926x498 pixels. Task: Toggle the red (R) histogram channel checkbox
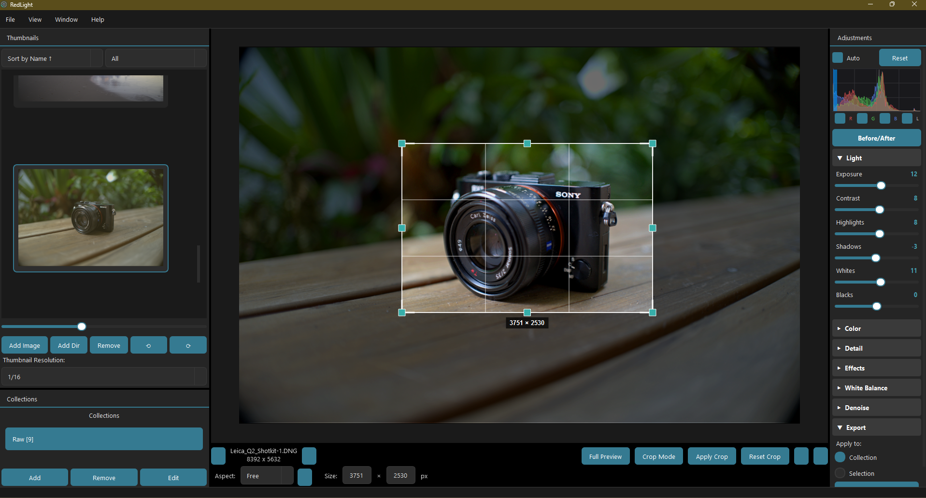(x=840, y=118)
